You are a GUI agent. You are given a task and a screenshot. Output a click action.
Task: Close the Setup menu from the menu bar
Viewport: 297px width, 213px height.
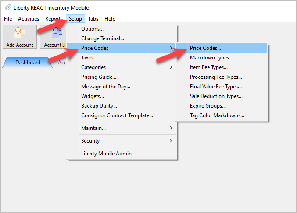[75, 19]
